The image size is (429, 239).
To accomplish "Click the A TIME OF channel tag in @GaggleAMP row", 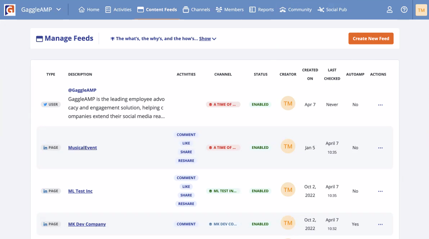I will (x=223, y=104).
